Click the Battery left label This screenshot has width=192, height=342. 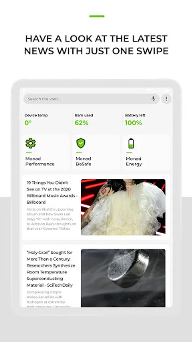pos(135,115)
